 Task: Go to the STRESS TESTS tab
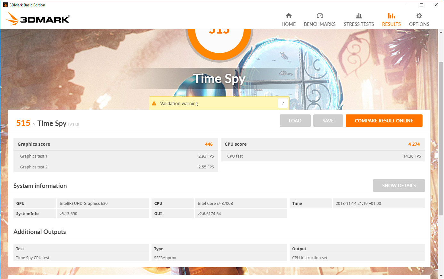tap(359, 19)
